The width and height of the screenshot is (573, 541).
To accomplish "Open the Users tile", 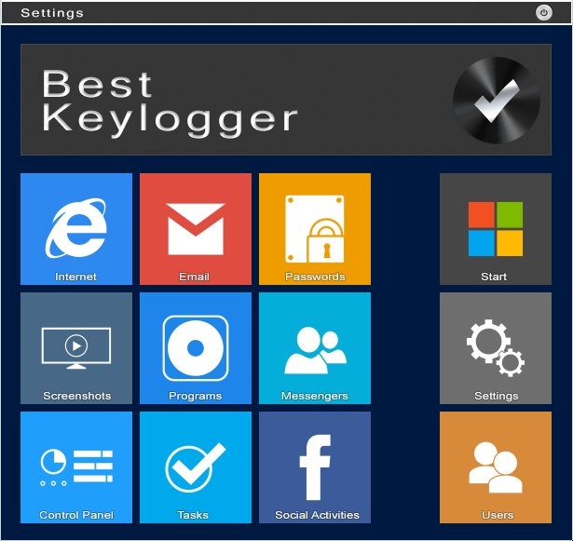I will pyautogui.click(x=496, y=467).
